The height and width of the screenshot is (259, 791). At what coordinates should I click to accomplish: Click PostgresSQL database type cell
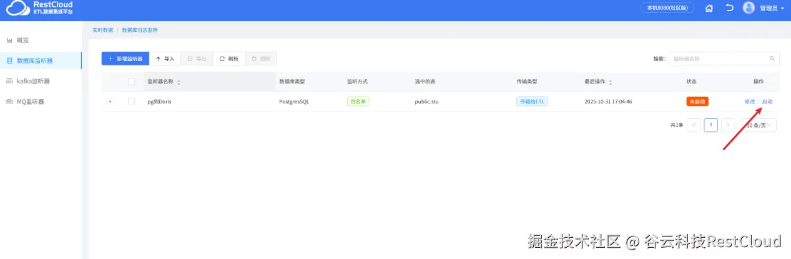[x=294, y=101]
